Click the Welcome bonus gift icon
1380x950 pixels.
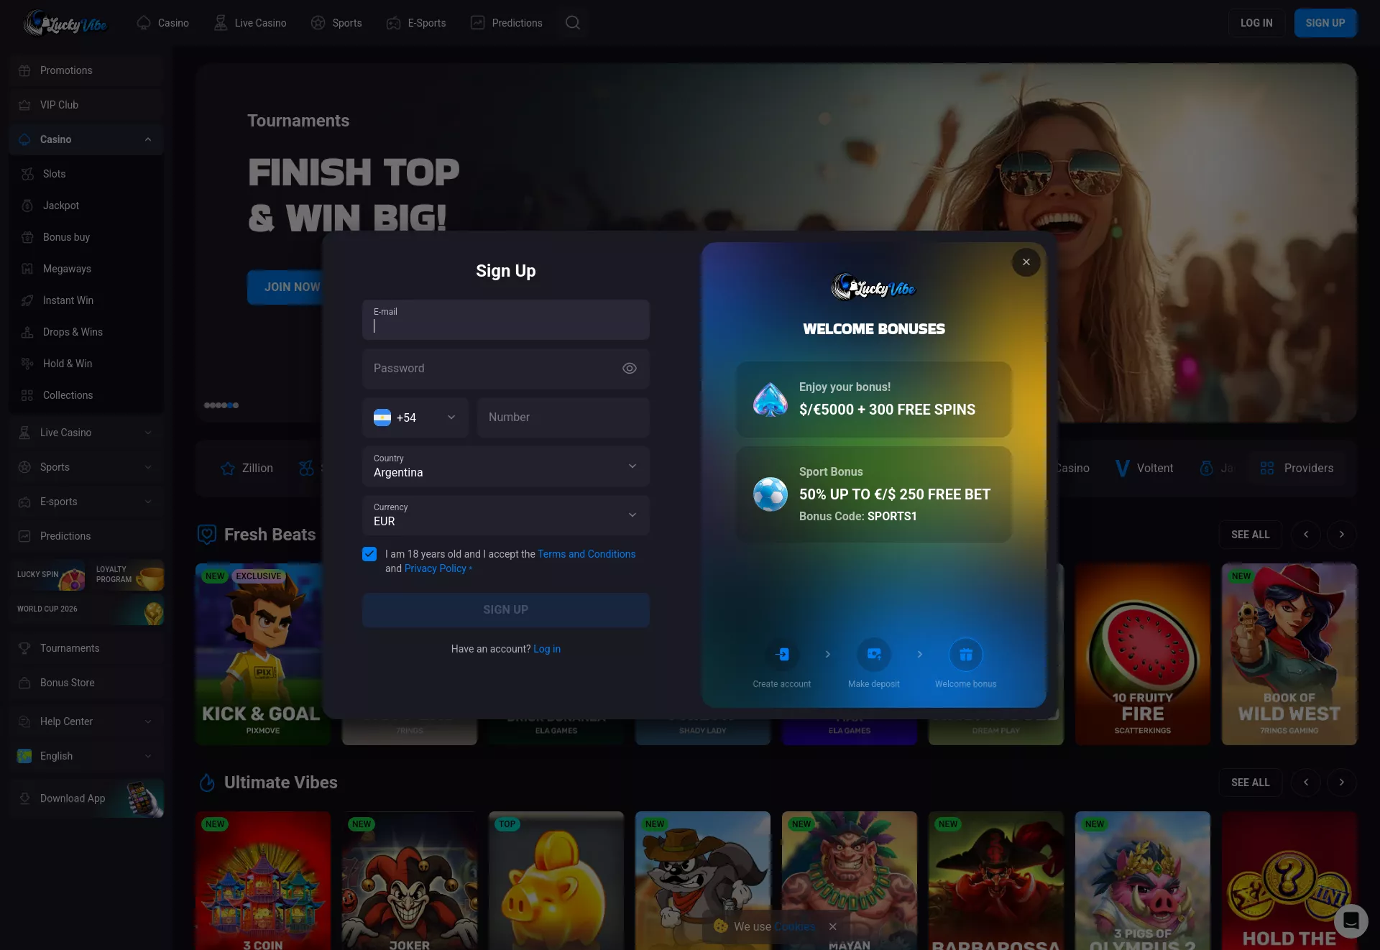pos(966,655)
